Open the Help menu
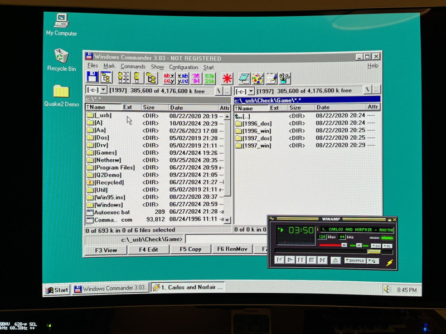The image size is (446, 334). pos(372,66)
